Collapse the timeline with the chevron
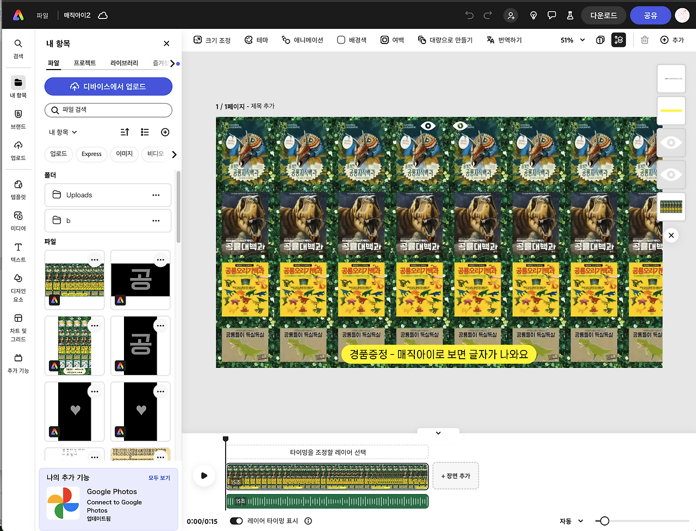This screenshot has height=531, width=696. (438, 433)
